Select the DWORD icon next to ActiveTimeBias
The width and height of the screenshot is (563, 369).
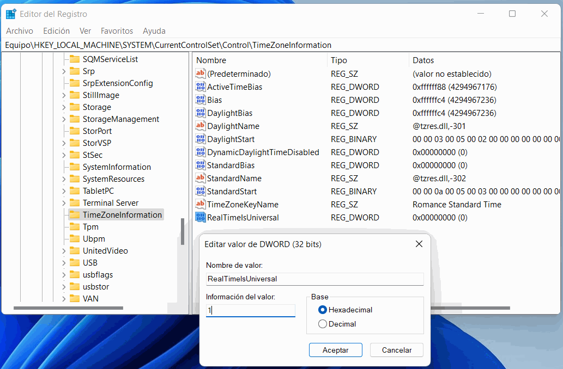pyautogui.click(x=200, y=87)
